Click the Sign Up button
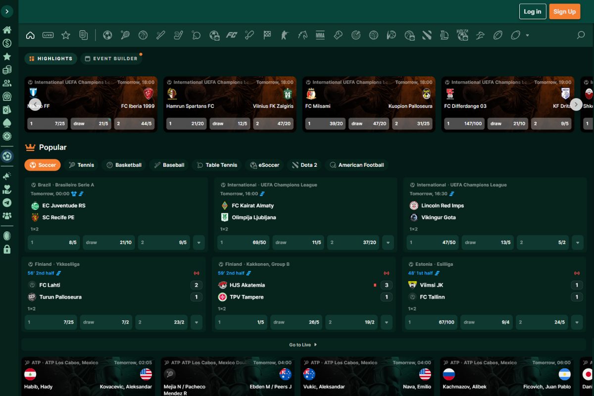This screenshot has height=396, width=594. point(564,11)
